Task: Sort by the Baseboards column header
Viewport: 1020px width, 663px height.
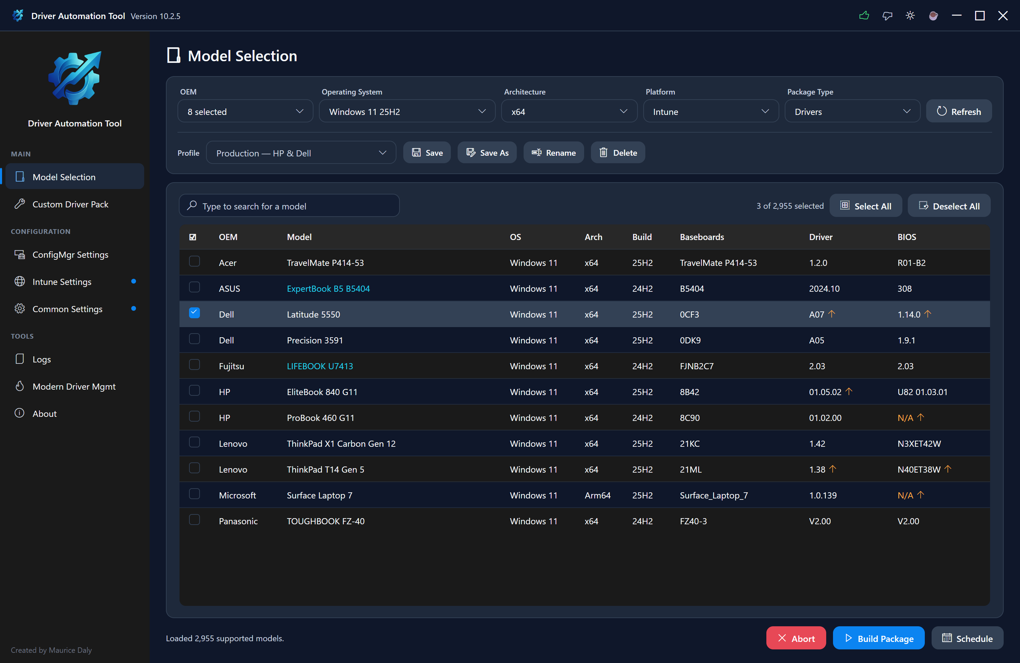Action: click(x=702, y=237)
